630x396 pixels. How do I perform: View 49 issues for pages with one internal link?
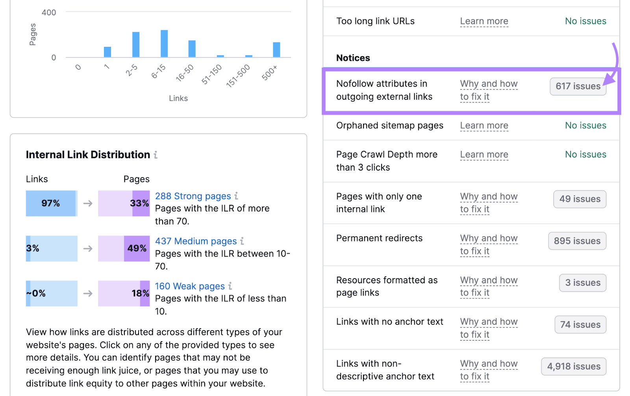(579, 199)
